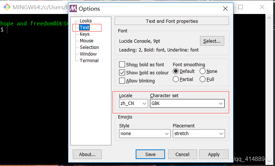Open the Emojis Placement dropdown
Image resolution: width=275 pixels, height=166 pixels.
click(x=199, y=134)
